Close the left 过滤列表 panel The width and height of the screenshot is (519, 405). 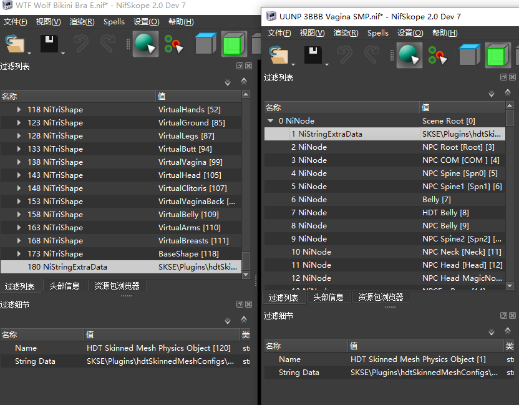tap(248, 66)
